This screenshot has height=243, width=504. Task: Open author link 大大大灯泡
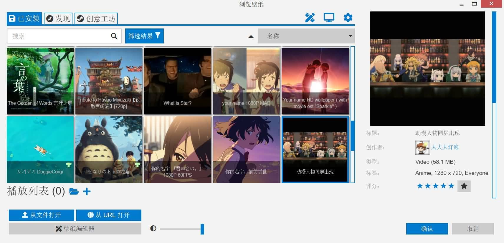click(x=445, y=147)
